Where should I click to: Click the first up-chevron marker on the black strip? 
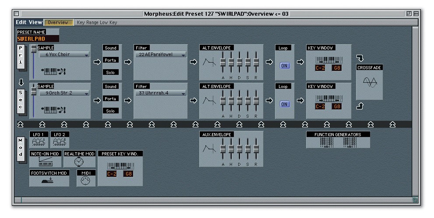[x=20, y=124]
